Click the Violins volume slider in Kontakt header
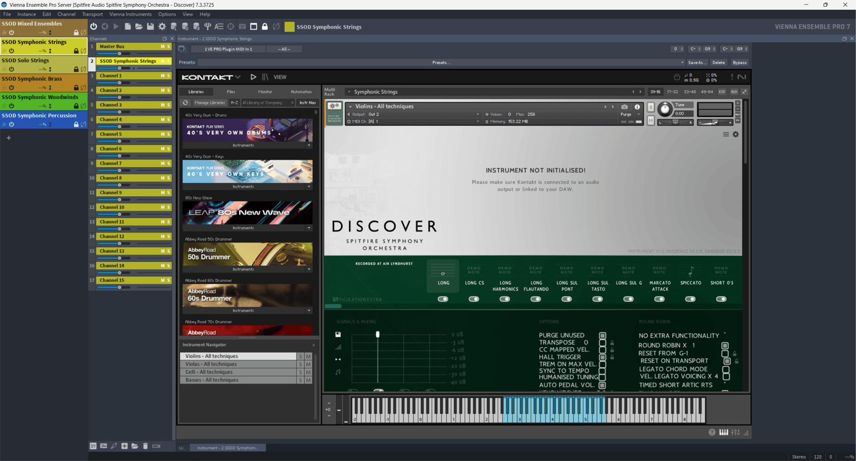 (716, 122)
